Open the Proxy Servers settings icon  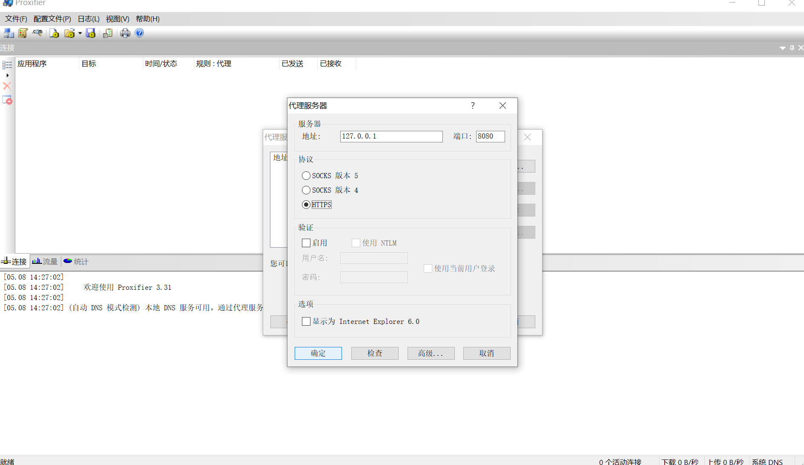click(9, 33)
